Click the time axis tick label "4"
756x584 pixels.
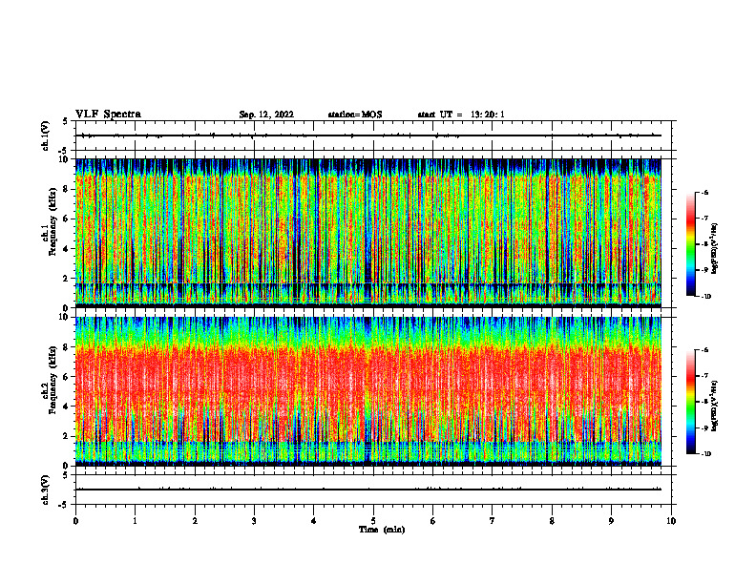314,521
